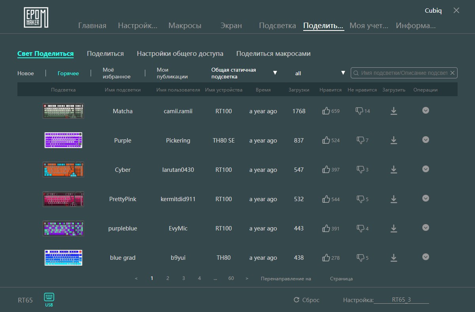Expand the all device dropdown
The width and height of the screenshot is (475, 312).
[320, 73]
